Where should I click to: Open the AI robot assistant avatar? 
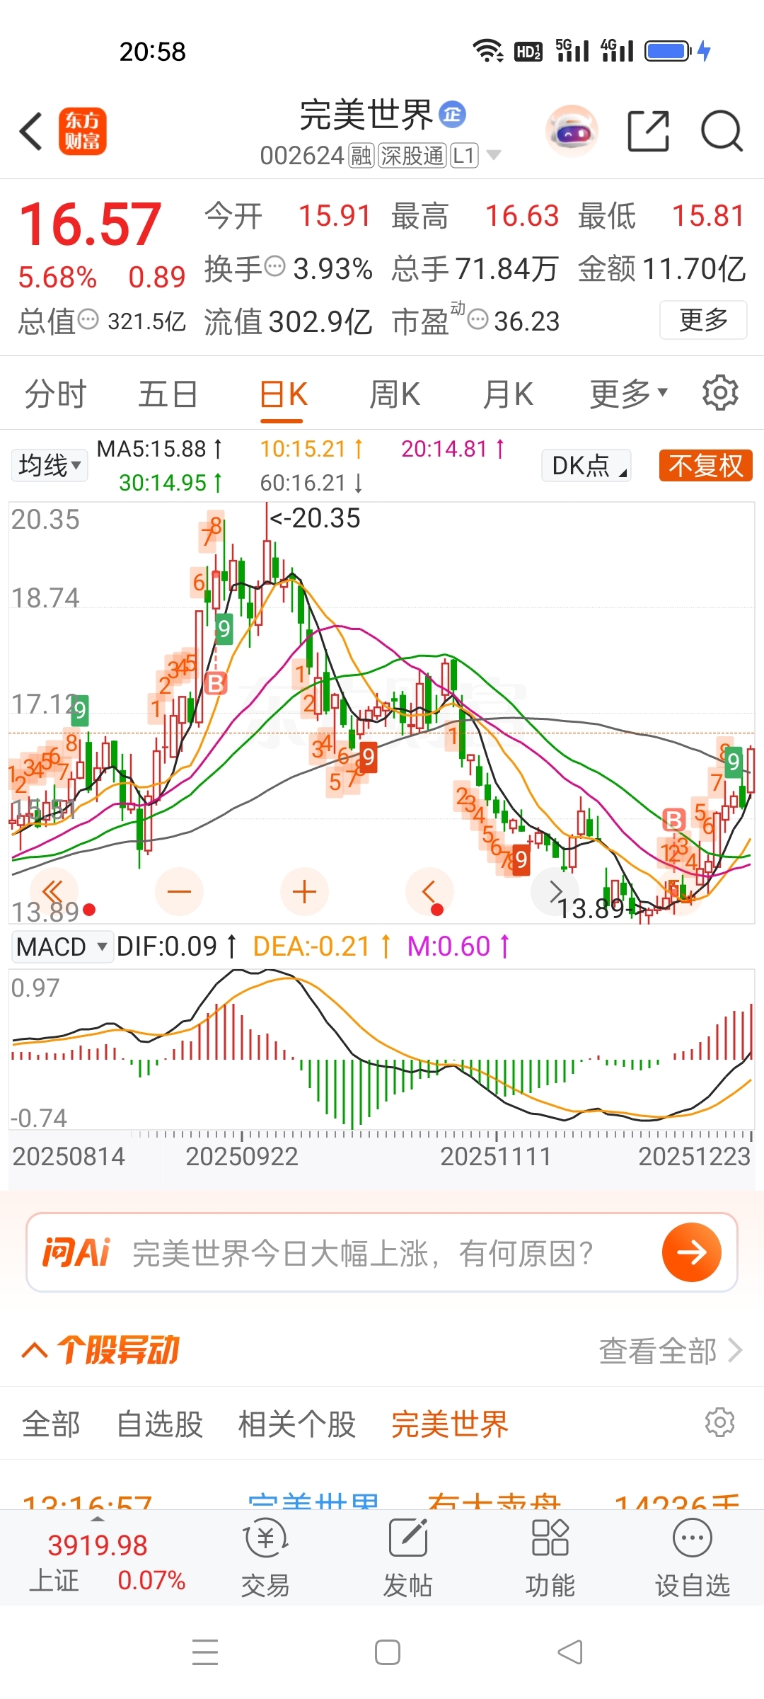click(x=572, y=131)
